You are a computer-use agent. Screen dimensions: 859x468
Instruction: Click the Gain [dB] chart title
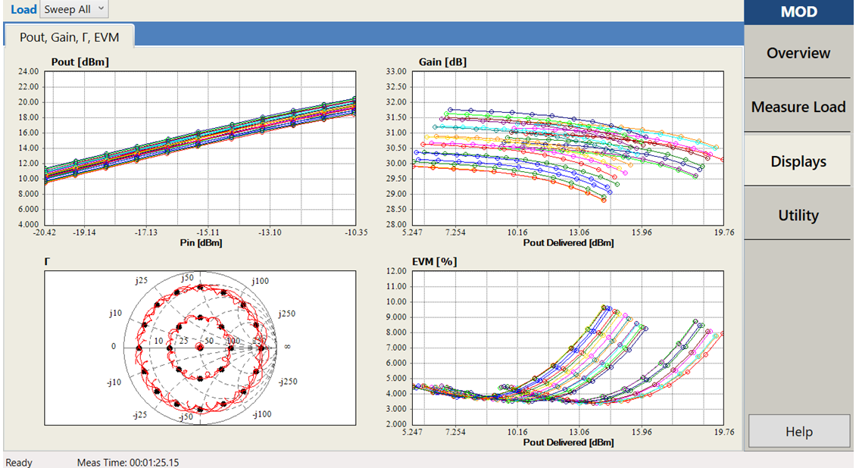coord(442,62)
